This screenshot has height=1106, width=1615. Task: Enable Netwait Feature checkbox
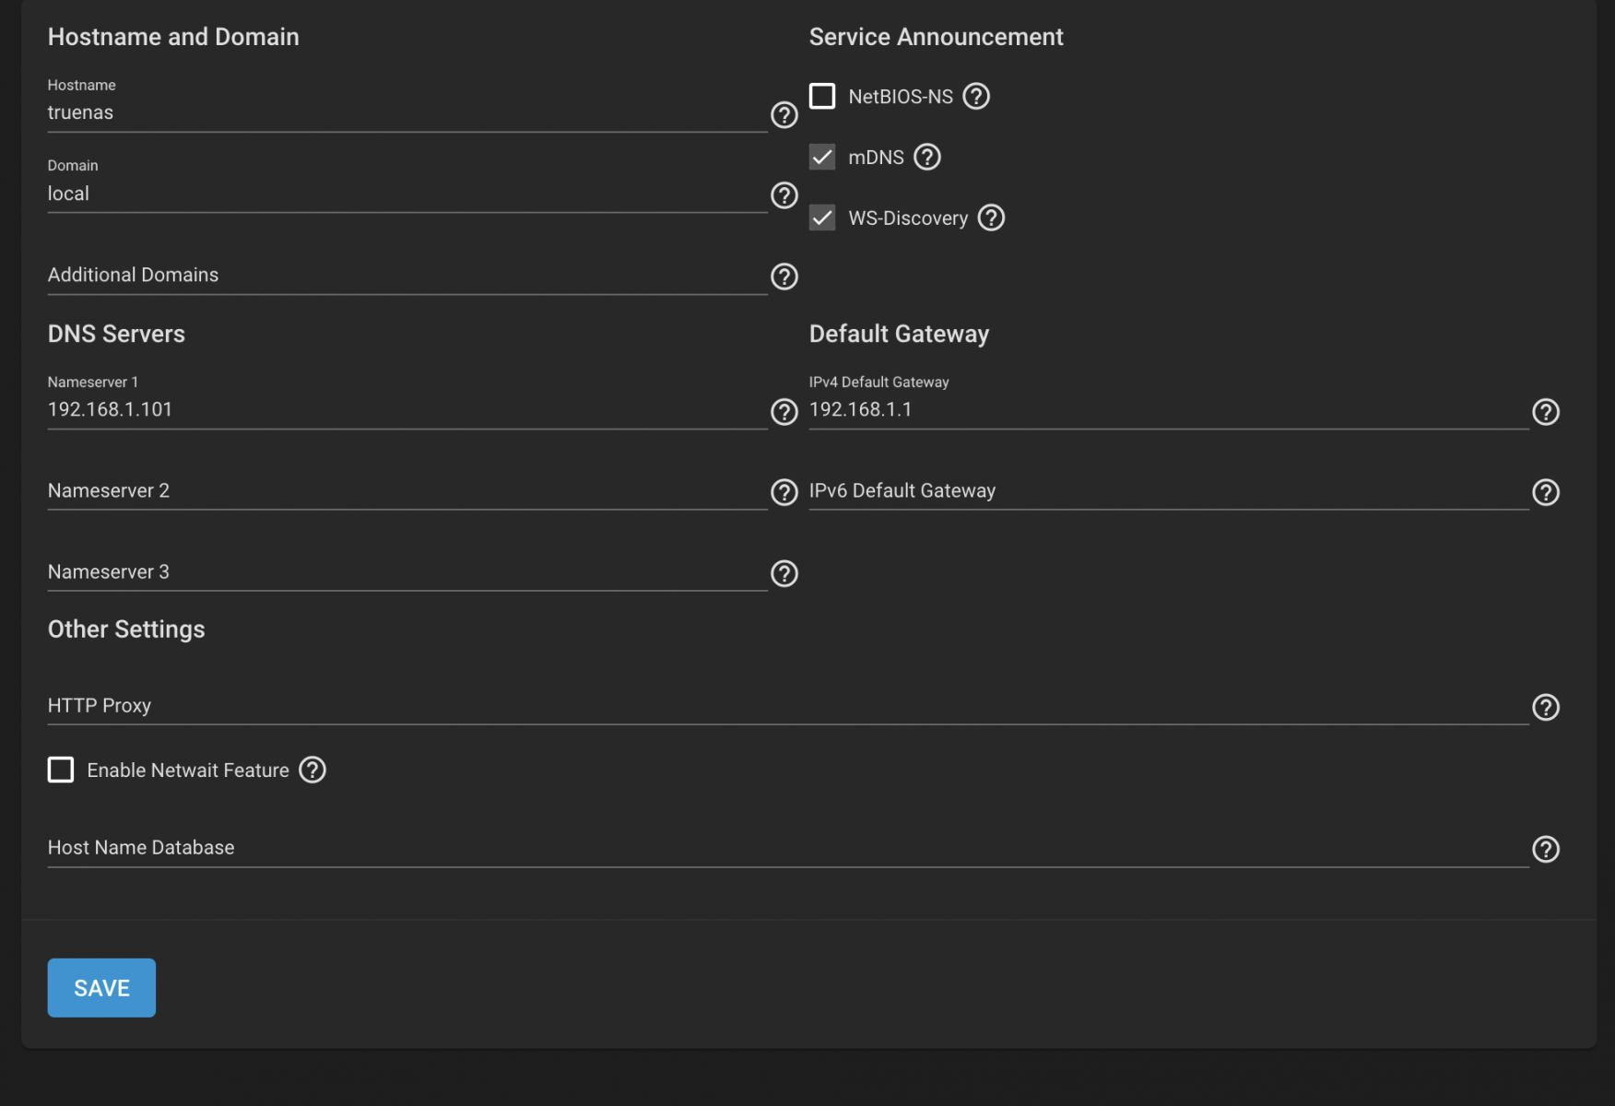61,770
